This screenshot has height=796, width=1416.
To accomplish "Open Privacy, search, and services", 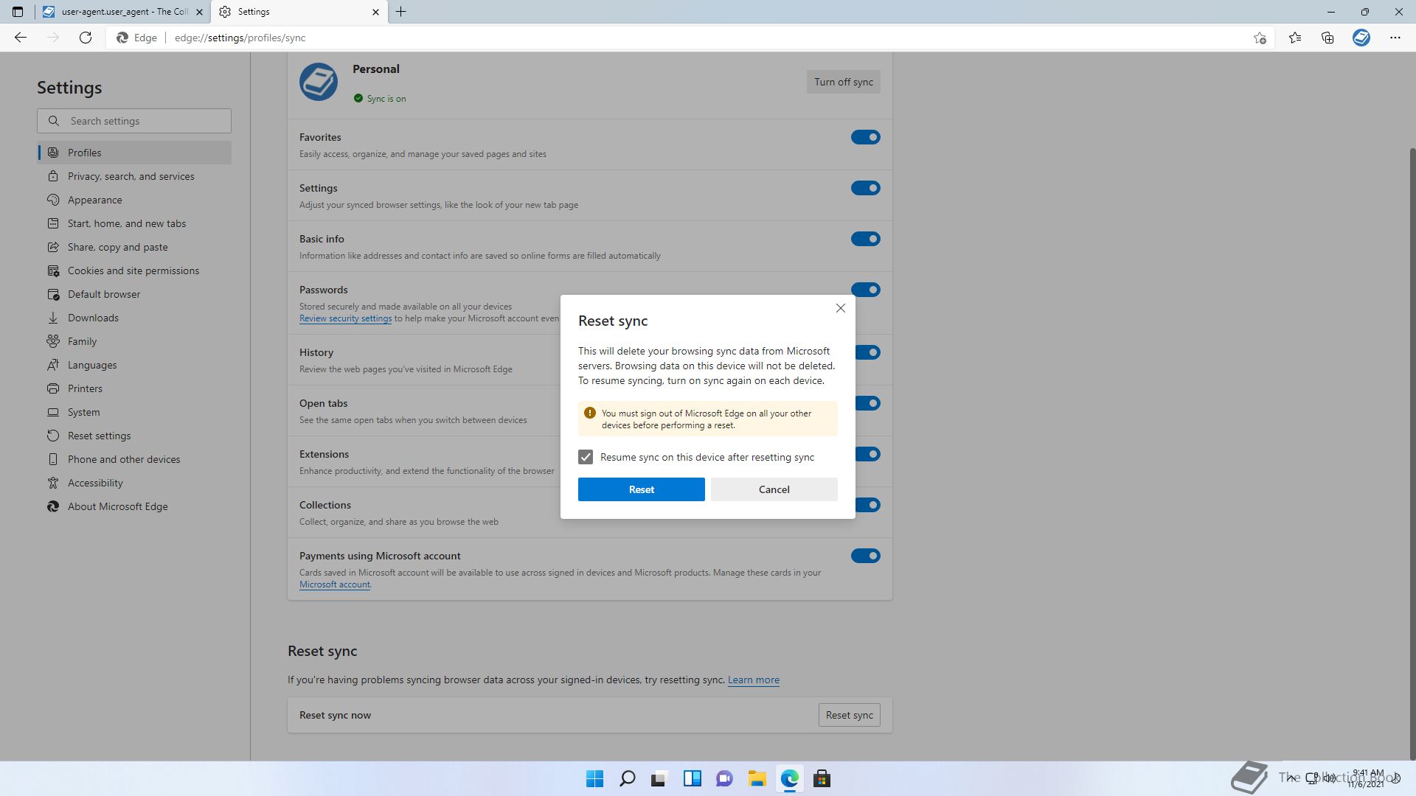I will tap(134, 176).
